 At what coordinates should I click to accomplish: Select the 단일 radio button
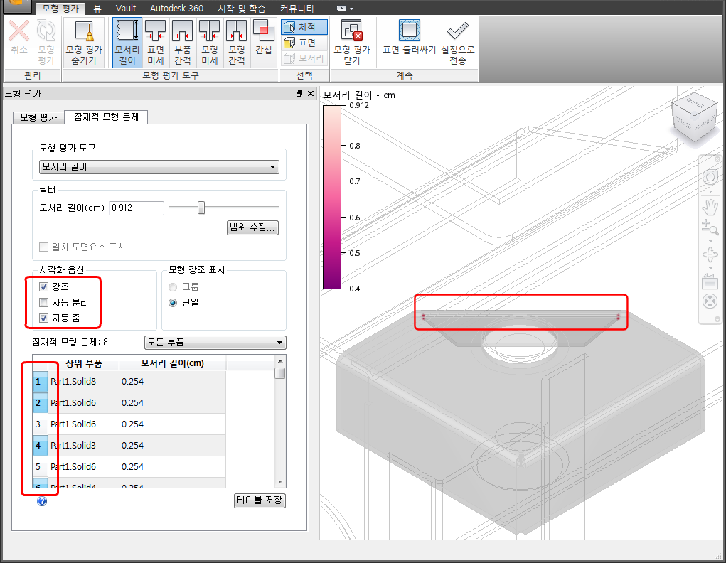173,303
